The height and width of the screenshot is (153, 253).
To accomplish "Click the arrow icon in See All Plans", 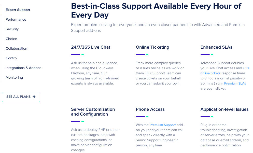I will pyautogui.click(x=34, y=97).
